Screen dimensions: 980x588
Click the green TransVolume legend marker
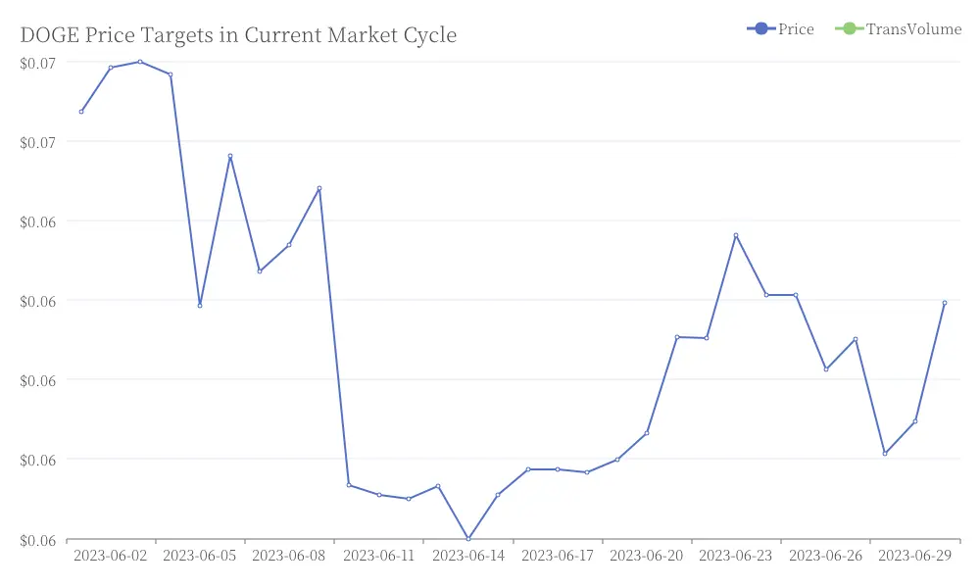(849, 28)
